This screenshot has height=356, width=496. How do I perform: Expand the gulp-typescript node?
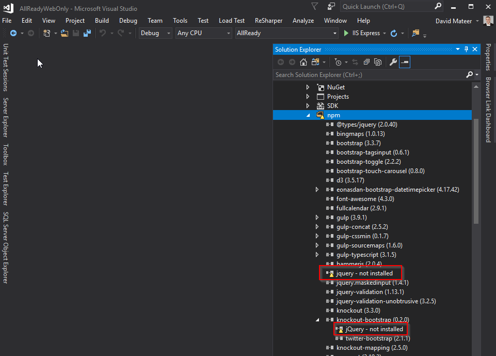[x=317, y=255]
